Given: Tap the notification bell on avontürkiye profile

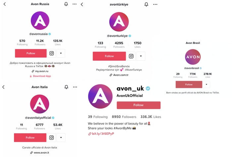Looking at the screenshot, I should 146,4.
